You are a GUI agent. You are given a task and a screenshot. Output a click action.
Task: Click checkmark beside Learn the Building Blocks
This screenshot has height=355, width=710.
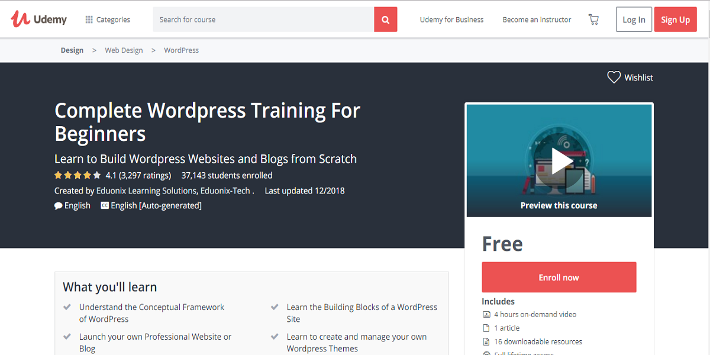pyautogui.click(x=275, y=307)
